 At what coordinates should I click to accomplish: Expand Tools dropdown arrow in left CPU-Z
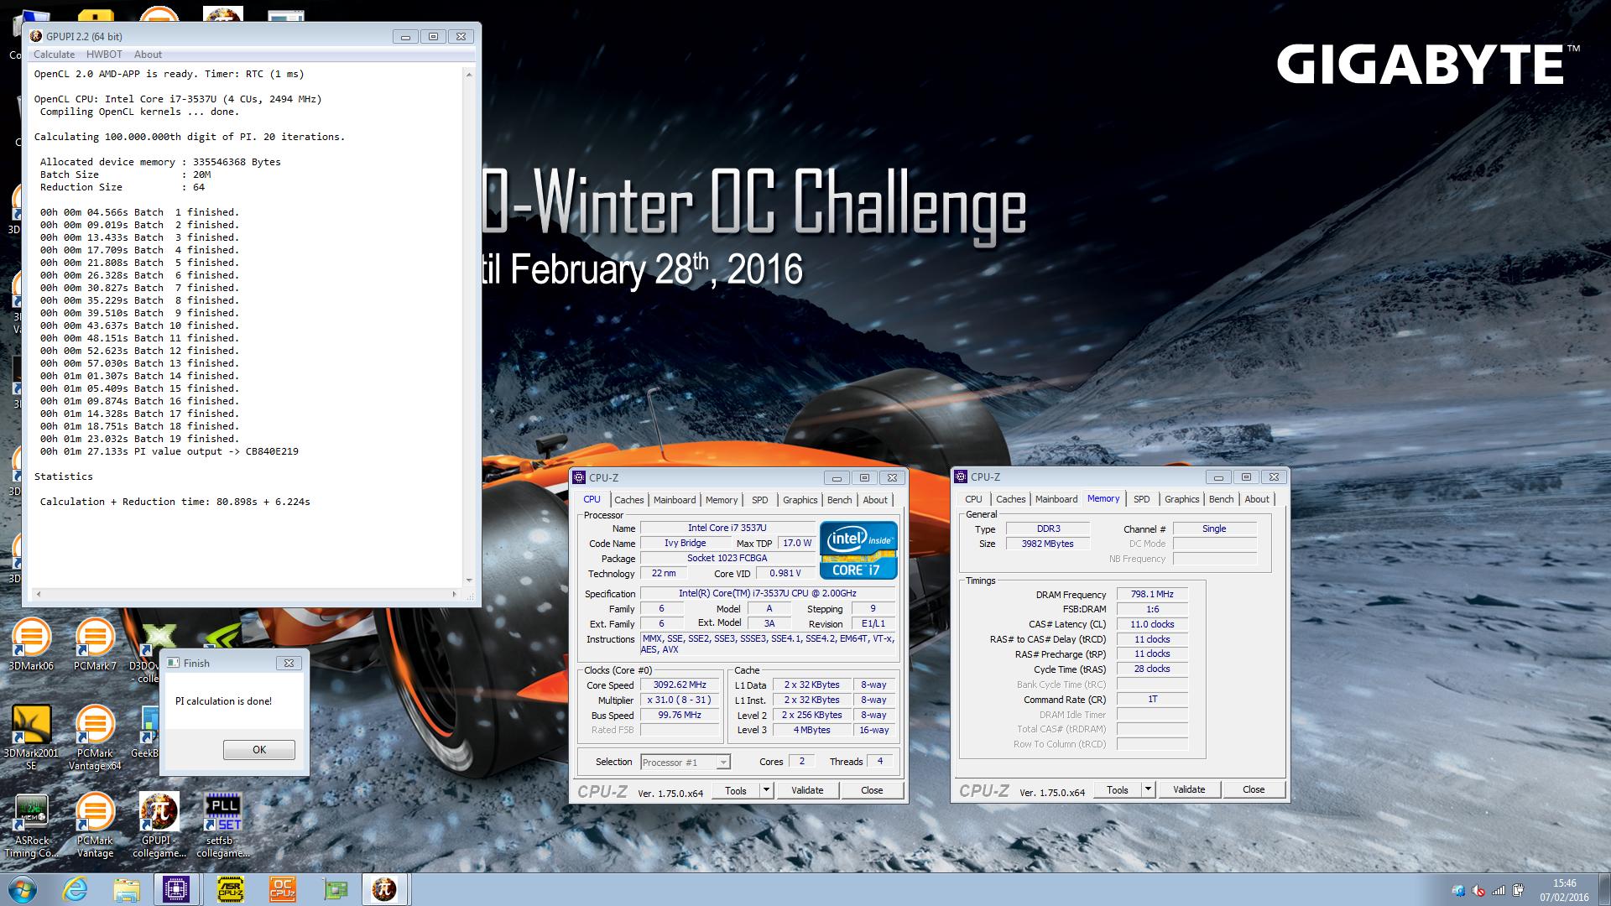pyautogui.click(x=765, y=790)
